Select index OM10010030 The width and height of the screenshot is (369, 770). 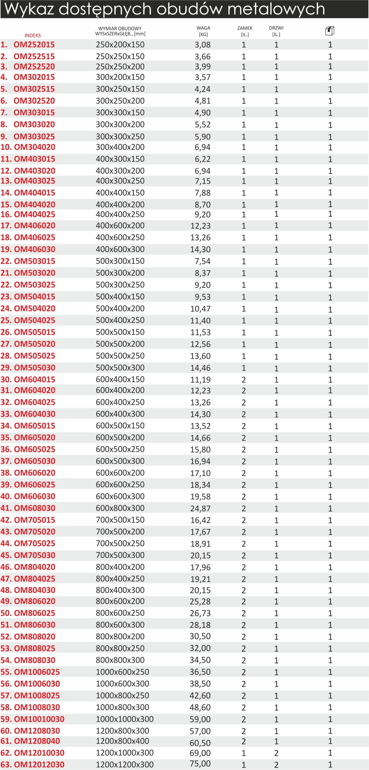tap(39, 719)
